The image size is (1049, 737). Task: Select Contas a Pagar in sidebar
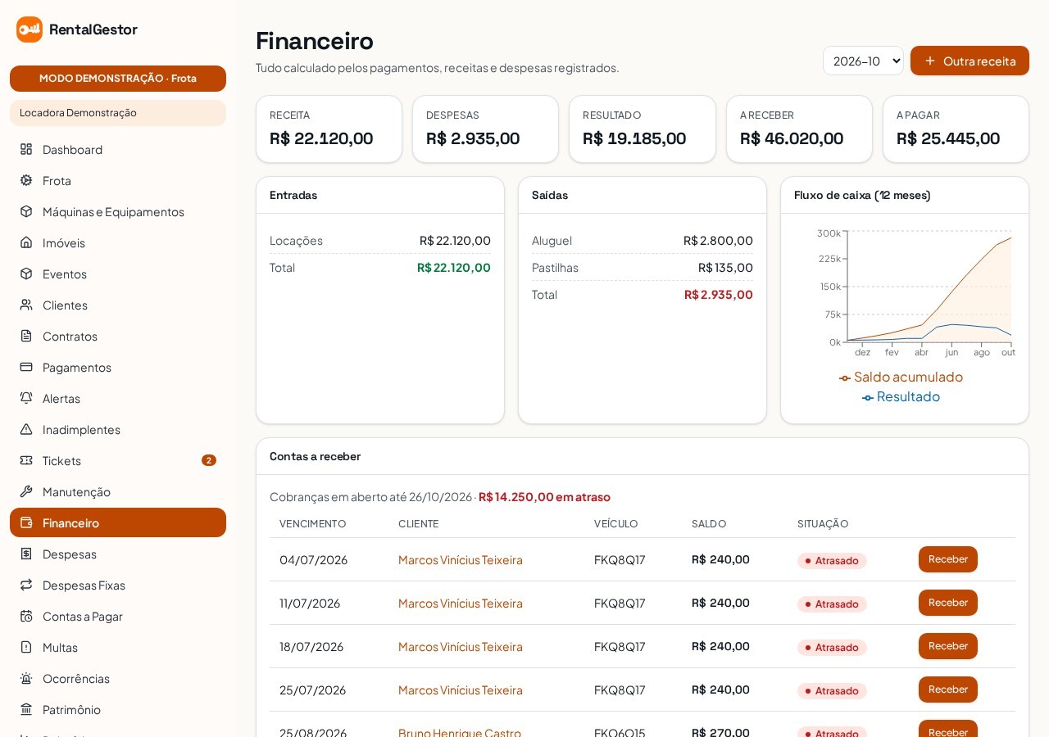(x=118, y=616)
